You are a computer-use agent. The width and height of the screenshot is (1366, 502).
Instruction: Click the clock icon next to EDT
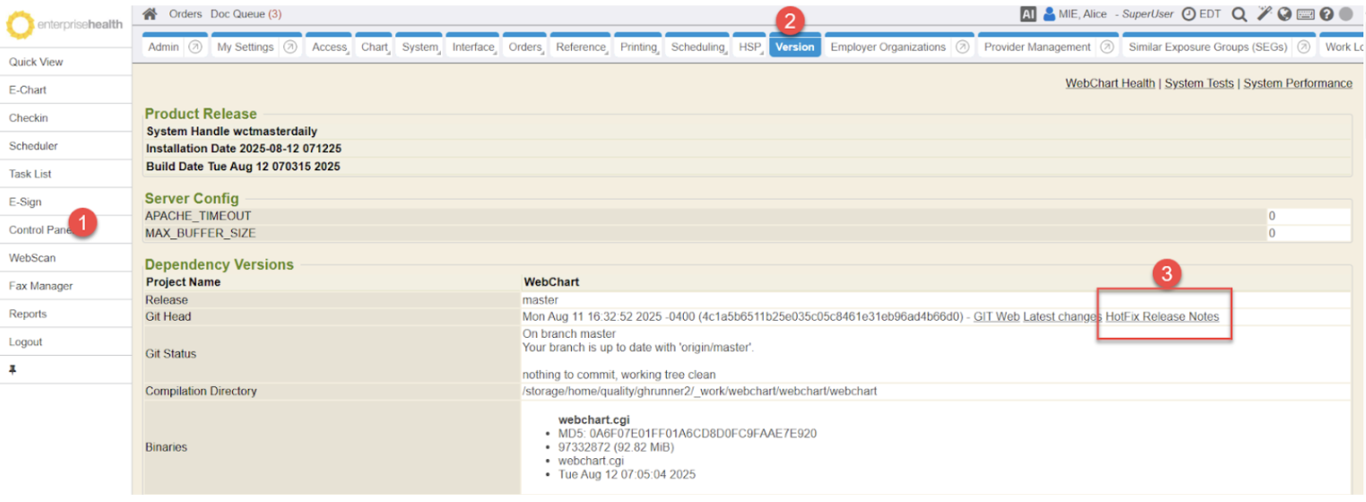coord(1189,14)
